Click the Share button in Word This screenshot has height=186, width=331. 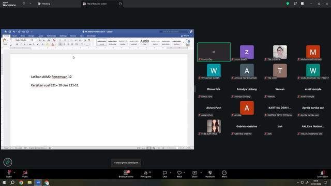(185, 36)
